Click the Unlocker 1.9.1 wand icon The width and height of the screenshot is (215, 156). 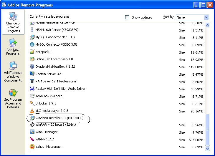click(x=32, y=103)
